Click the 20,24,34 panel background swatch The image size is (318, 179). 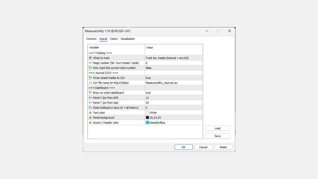(147, 117)
